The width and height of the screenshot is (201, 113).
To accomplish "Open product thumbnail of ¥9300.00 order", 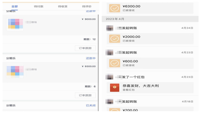I will pyautogui.click(x=15, y=71).
